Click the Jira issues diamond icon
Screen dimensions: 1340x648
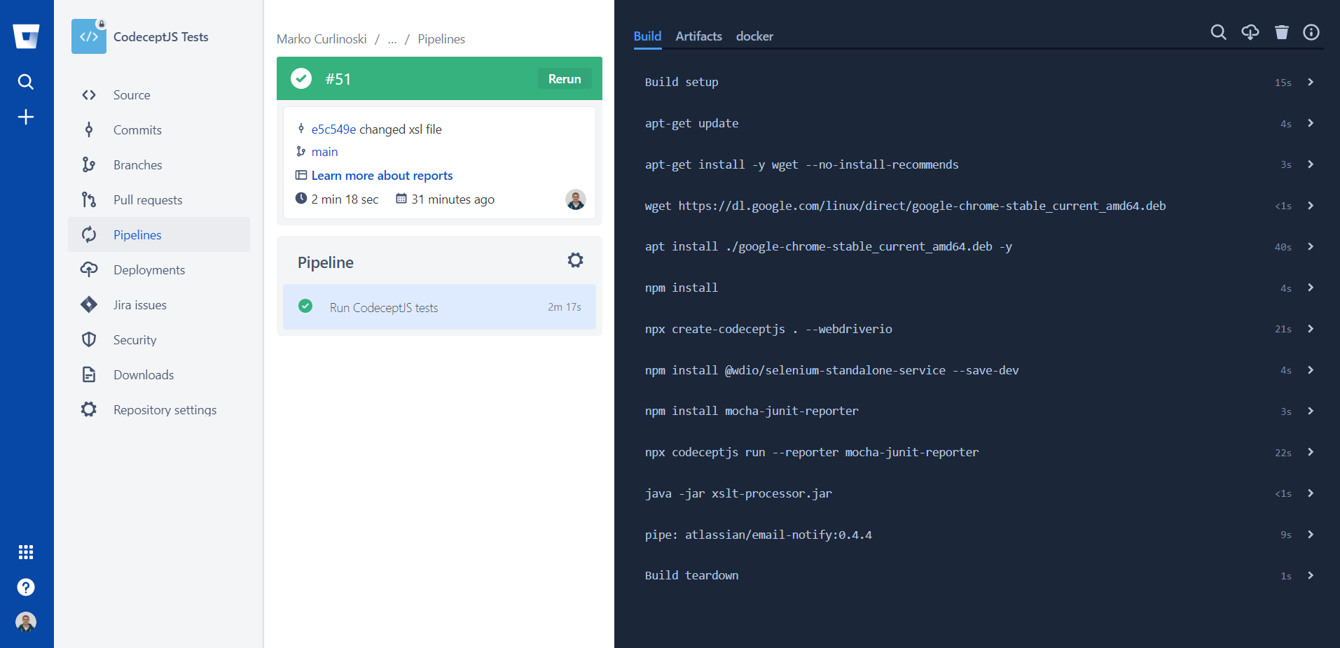point(89,305)
